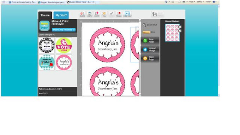This screenshot has height=135, width=240.
Task: Switch to the My Stuff tab
Action: click(x=61, y=15)
